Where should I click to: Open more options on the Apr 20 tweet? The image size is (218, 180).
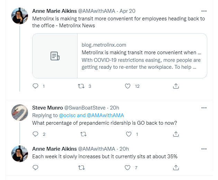pyautogui.click(x=204, y=11)
